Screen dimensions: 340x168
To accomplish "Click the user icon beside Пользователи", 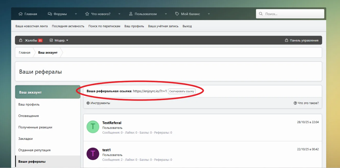I will tap(131, 14).
